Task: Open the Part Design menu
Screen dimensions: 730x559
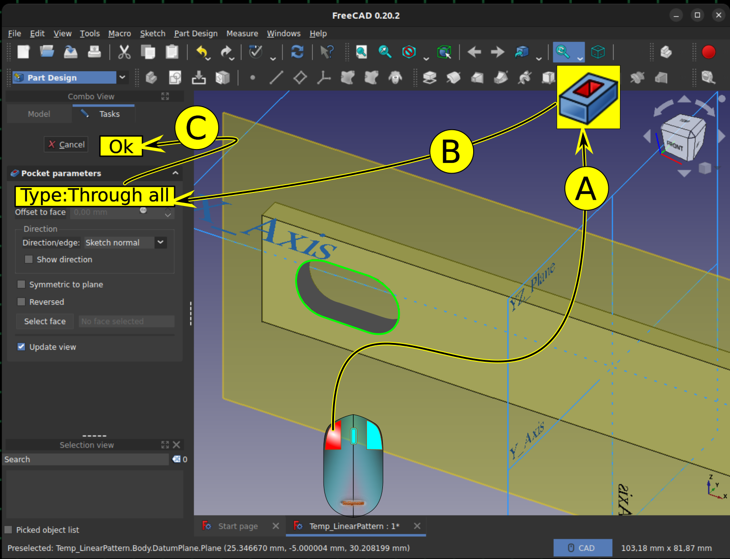Action: click(196, 33)
